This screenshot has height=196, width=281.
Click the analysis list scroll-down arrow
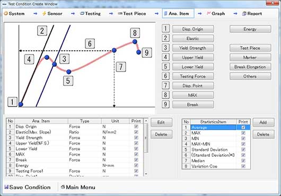tap(146, 174)
